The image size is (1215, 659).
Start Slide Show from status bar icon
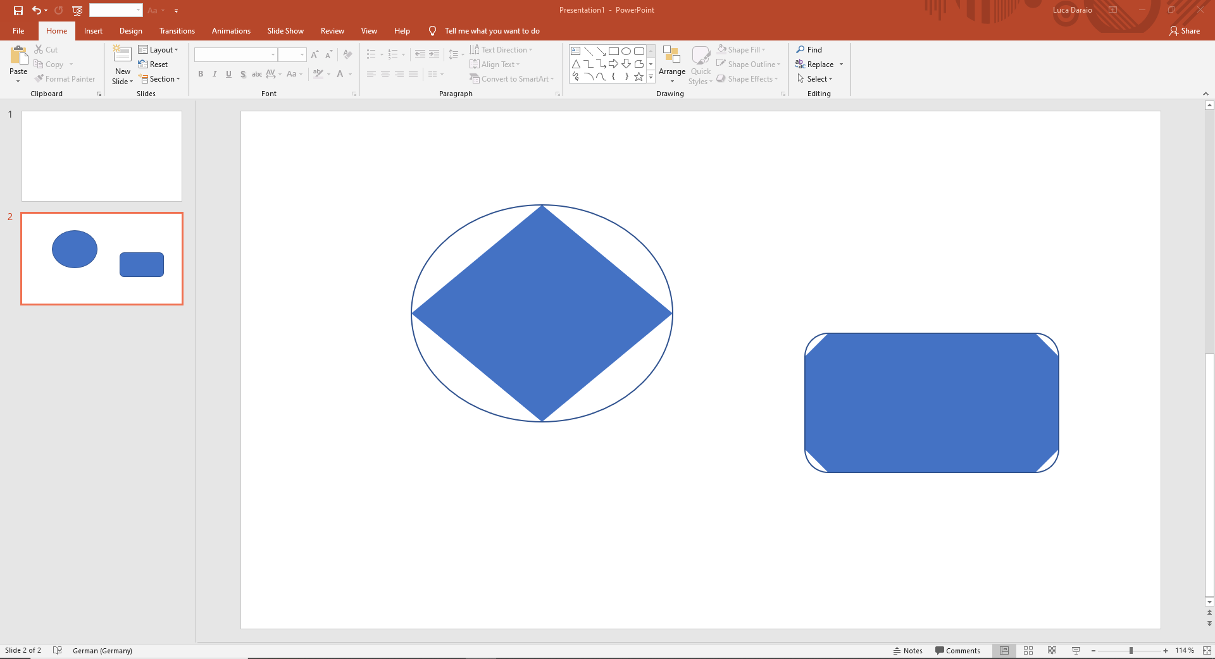click(x=1076, y=650)
